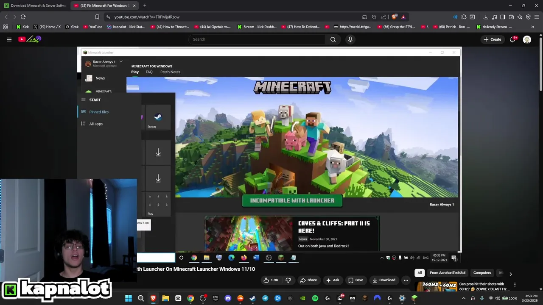The width and height of the screenshot is (543, 305).
Task: Click the video title Minecraft Launcher Windows 11/10
Action: [x=196, y=269]
